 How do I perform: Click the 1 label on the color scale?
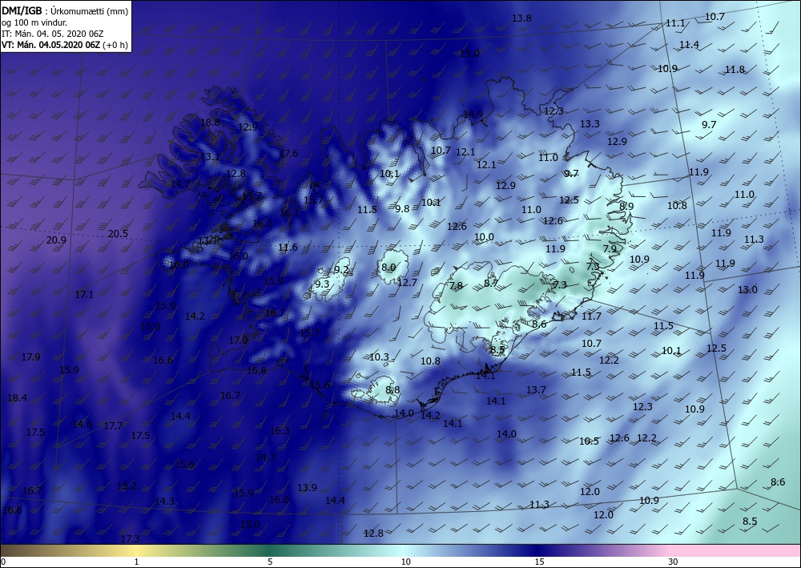[x=136, y=562]
